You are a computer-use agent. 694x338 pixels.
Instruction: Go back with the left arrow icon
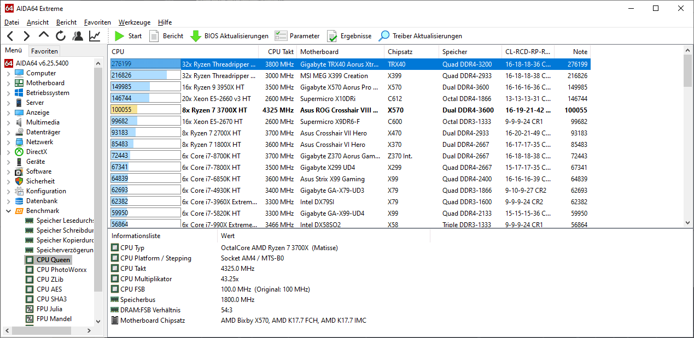[10, 36]
